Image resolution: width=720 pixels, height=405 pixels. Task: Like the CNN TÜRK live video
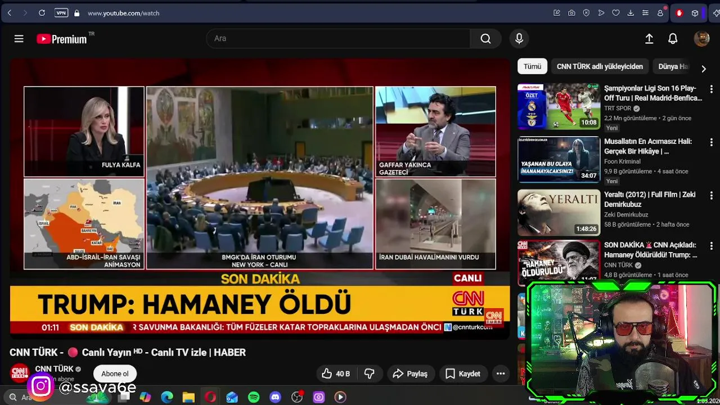pos(336,373)
